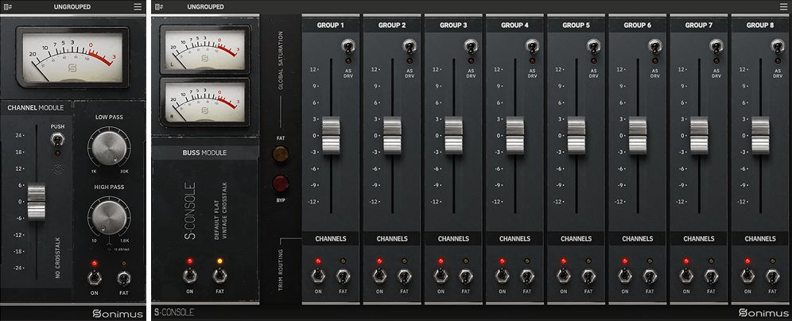The height and width of the screenshot is (321, 792).
Task: Open CHANNELS button under Group 5
Action: (577, 238)
